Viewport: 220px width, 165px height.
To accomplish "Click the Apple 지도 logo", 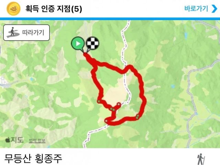I will (14, 140).
